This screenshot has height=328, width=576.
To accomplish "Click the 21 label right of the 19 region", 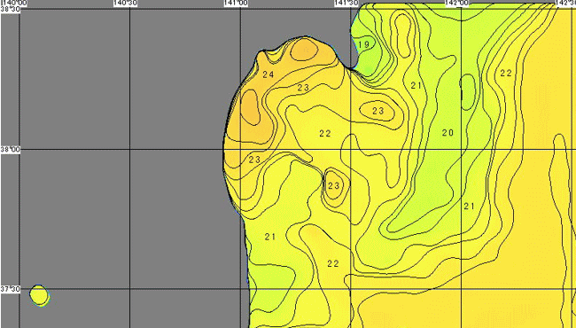I will click(x=416, y=86).
